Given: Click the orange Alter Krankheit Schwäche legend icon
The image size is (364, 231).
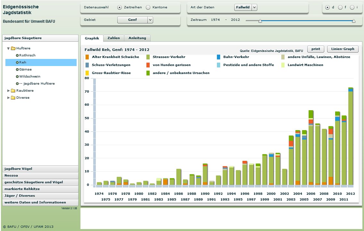Looking at the screenshot, I should coord(87,57).
